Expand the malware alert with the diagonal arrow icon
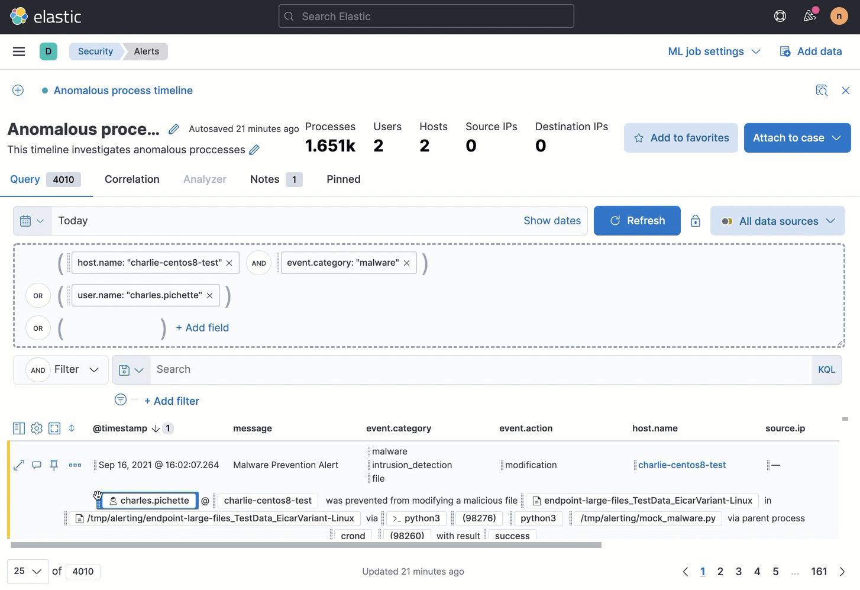Screen dimensions: 860x590 click(18, 465)
